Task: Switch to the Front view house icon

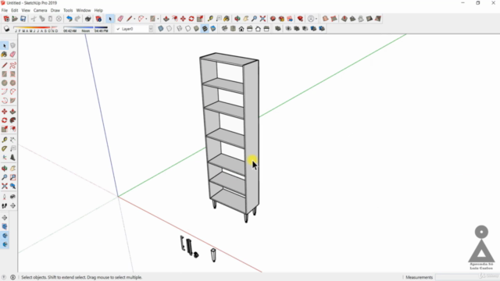Action: [x=241, y=29]
